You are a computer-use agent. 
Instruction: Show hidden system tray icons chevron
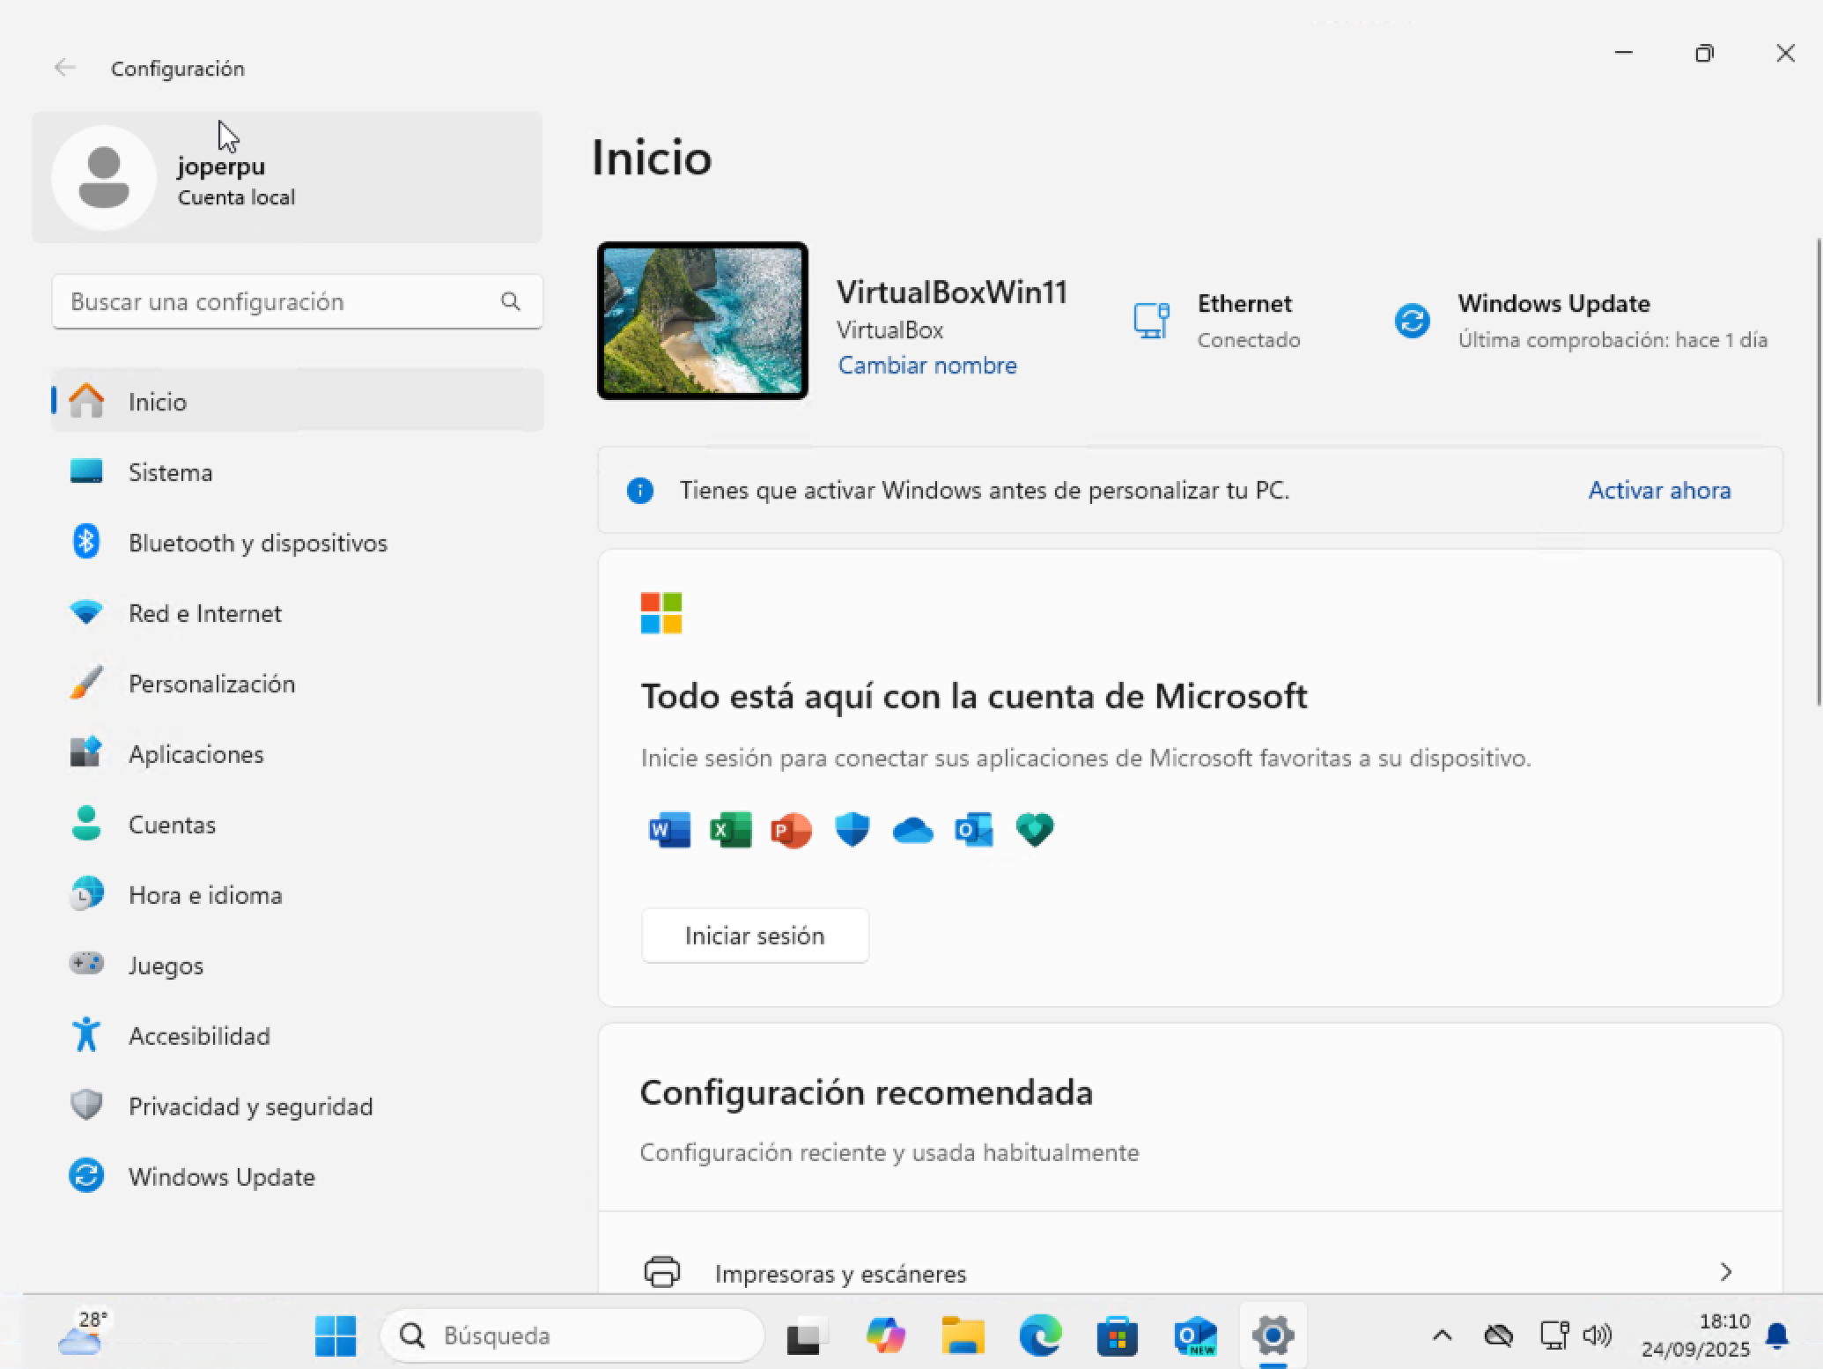(x=1442, y=1336)
